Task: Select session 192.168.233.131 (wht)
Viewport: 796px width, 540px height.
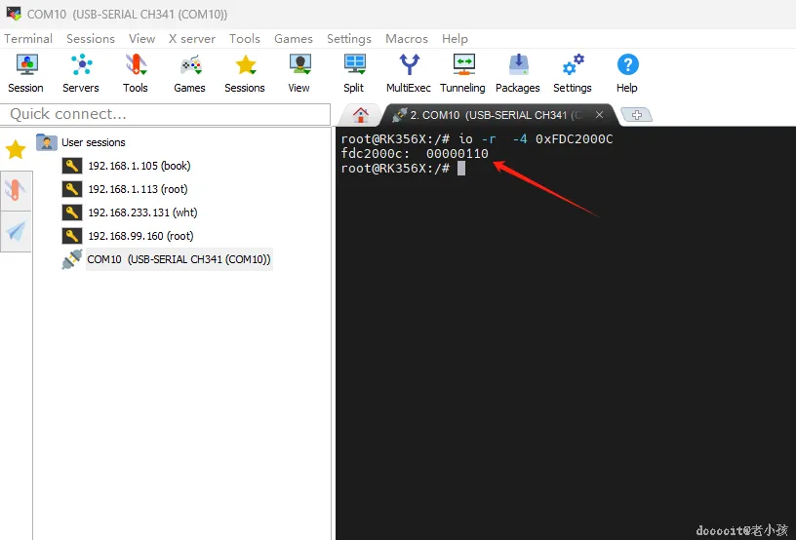Action: coord(142,212)
